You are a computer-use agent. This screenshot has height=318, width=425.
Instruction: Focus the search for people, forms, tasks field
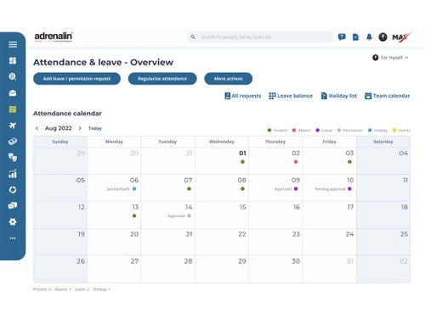(x=259, y=37)
